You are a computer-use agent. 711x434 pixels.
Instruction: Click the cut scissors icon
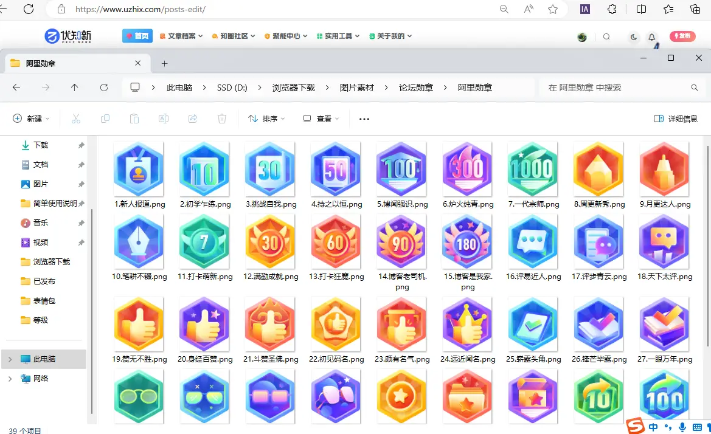tap(76, 119)
